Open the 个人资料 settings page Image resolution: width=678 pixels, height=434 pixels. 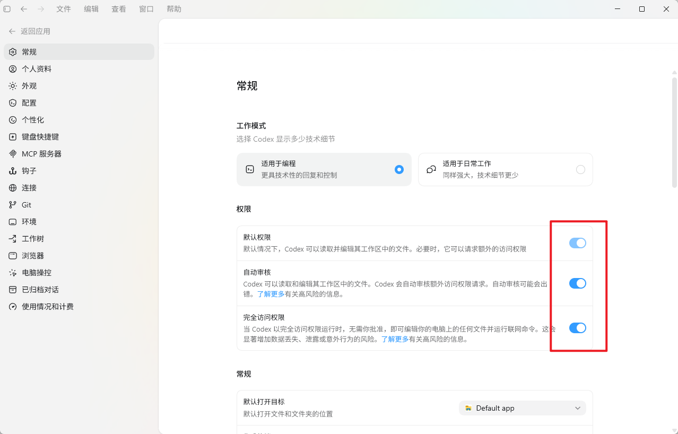(x=79, y=69)
